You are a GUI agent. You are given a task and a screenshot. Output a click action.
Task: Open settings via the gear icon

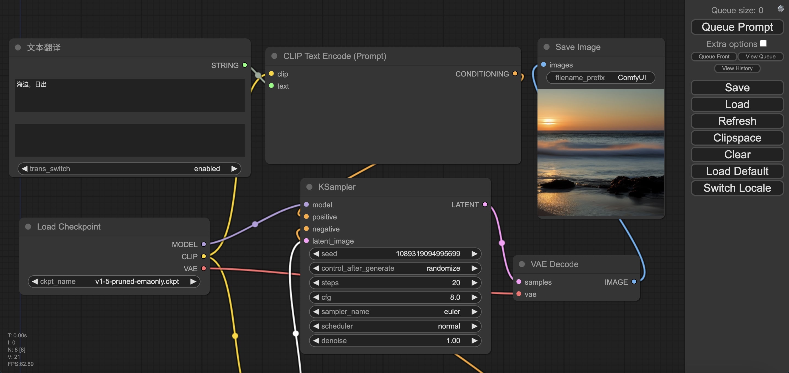pyautogui.click(x=780, y=9)
